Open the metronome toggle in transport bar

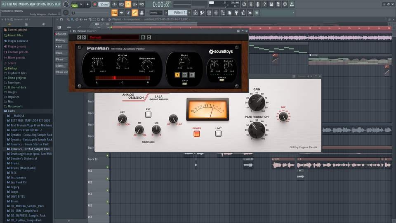click(114, 4)
